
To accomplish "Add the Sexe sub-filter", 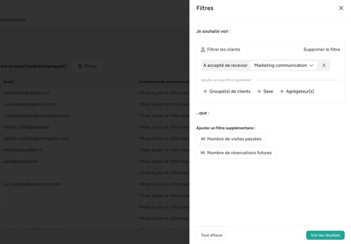I will coord(265,91).
